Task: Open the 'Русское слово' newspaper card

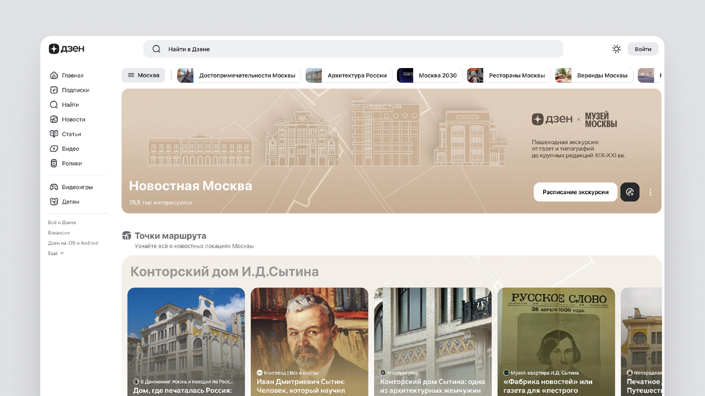Action: (x=556, y=341)
